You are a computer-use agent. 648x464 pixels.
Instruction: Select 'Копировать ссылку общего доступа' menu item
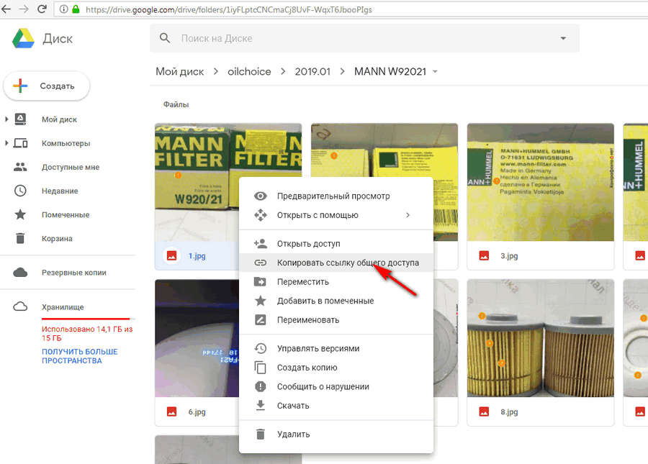click(347, 263)
